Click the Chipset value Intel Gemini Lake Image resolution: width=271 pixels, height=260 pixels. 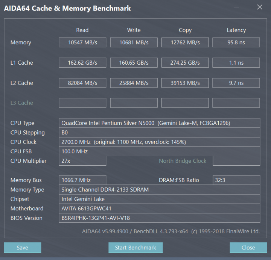pyautogui.click(x=159, y=199)
